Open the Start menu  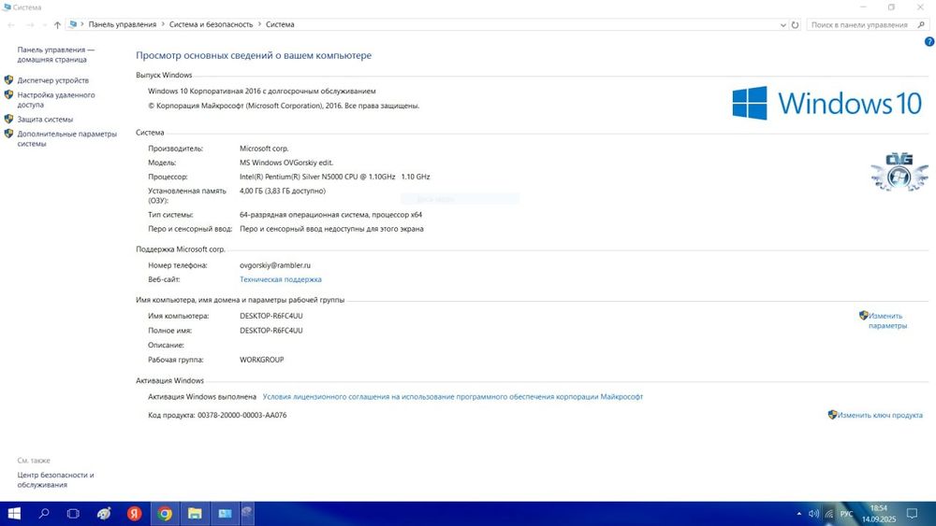pyautogui.click(x=14, y=514)
